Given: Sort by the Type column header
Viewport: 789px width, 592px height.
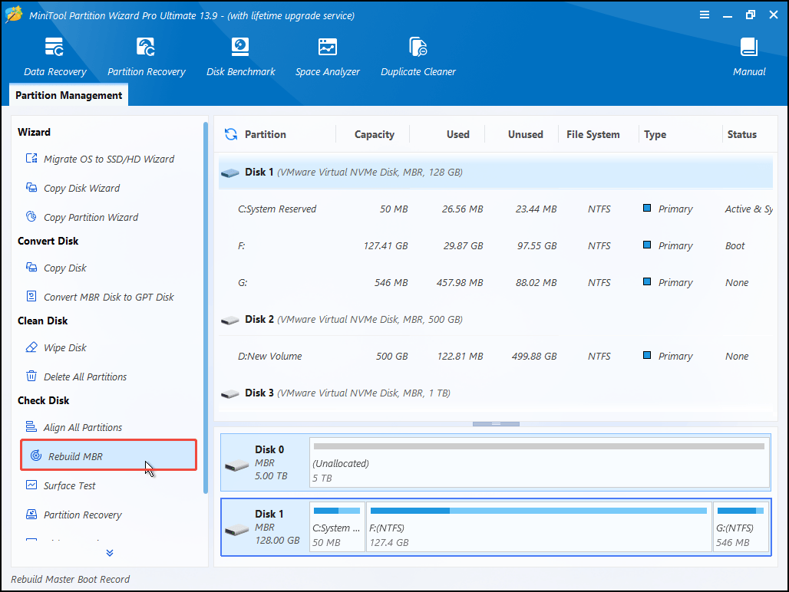Looking at the screenshot, I should tap(655, 134).
